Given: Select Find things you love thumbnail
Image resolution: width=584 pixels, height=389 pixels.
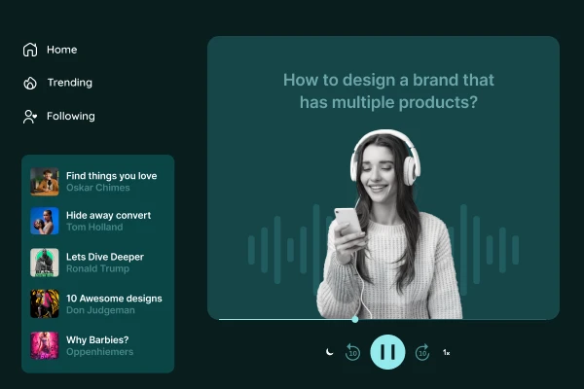Looking at the screenshot, I should point(45,182).
